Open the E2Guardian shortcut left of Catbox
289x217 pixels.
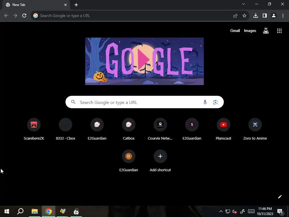(97, 129)
